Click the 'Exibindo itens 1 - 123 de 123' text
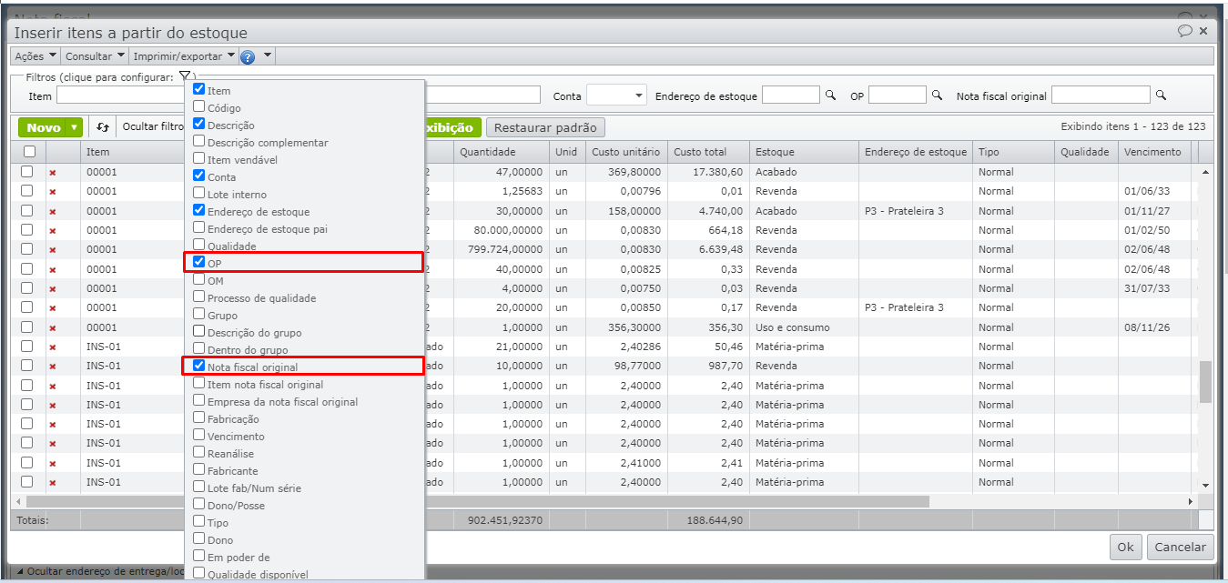This screenshot has height=583, width=1228. point(1133,127)
